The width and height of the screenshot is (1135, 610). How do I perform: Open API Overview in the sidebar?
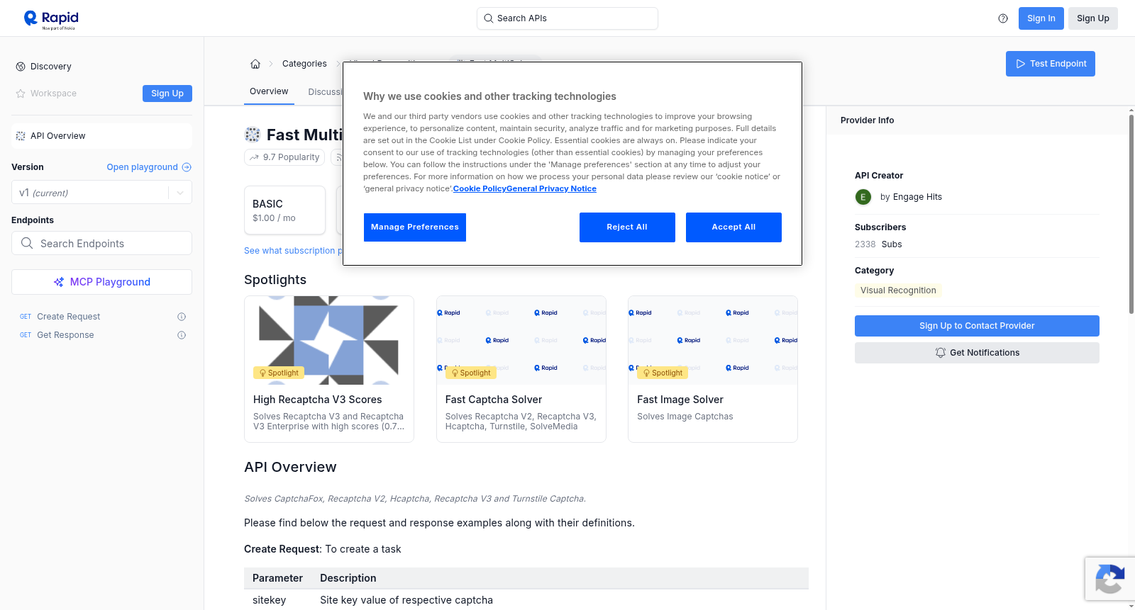pos(101,136)
